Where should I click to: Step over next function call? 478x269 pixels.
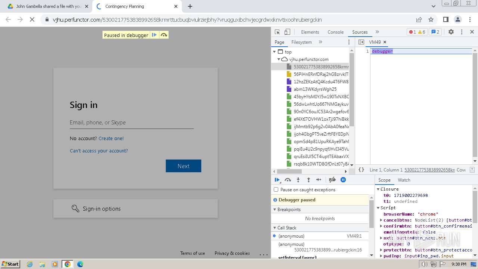(288, 180)
